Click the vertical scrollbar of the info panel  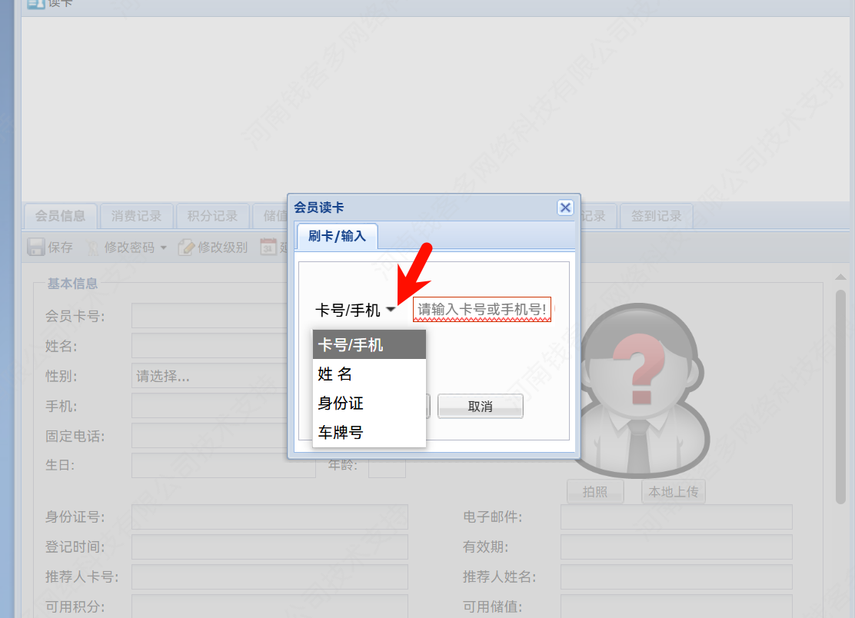coord(840,397)
